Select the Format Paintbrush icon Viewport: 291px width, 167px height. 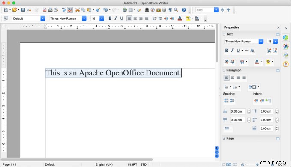pos(98,10)
